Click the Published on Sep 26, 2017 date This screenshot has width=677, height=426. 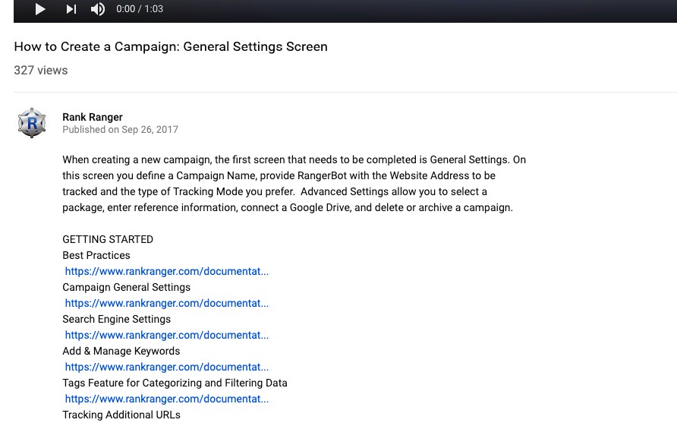tap(120, 130)
